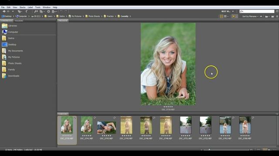Select the DSC_0768.NEF thumbnail
This screenshot has height=156, width=279.
[245, 125]
